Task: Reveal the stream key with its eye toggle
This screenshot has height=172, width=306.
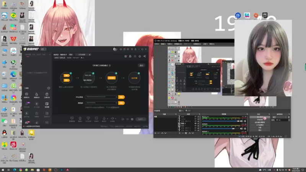Action: [116, 103]
